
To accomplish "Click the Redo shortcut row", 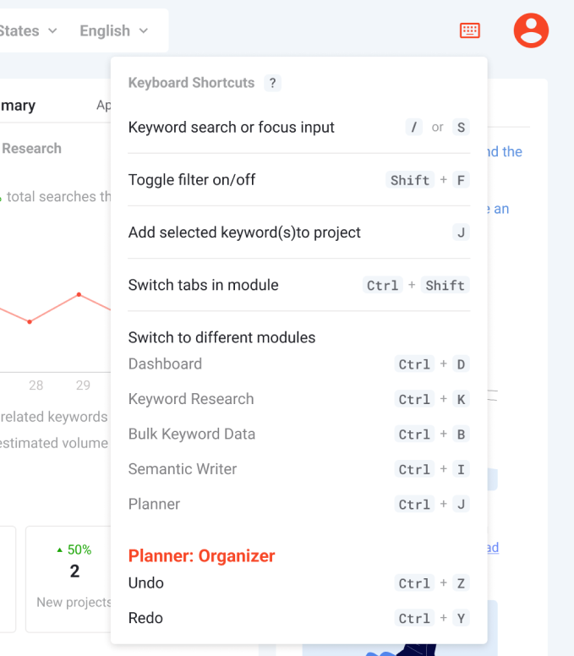I will [x=298, y=618].
